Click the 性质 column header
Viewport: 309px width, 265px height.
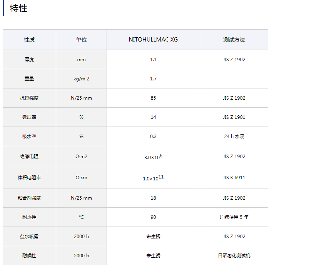pos(29,40)
